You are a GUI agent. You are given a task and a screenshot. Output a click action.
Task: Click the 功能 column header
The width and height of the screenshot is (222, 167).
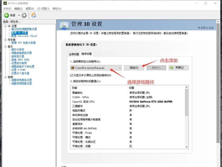click(x=75, y=88)
